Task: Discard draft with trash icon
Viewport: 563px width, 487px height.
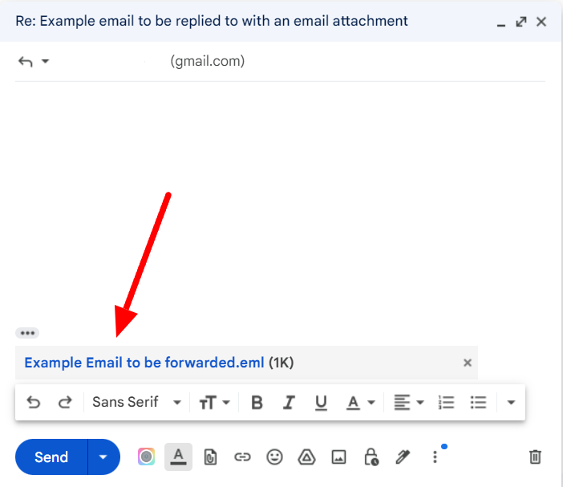Action: click(x=535, y=457)
